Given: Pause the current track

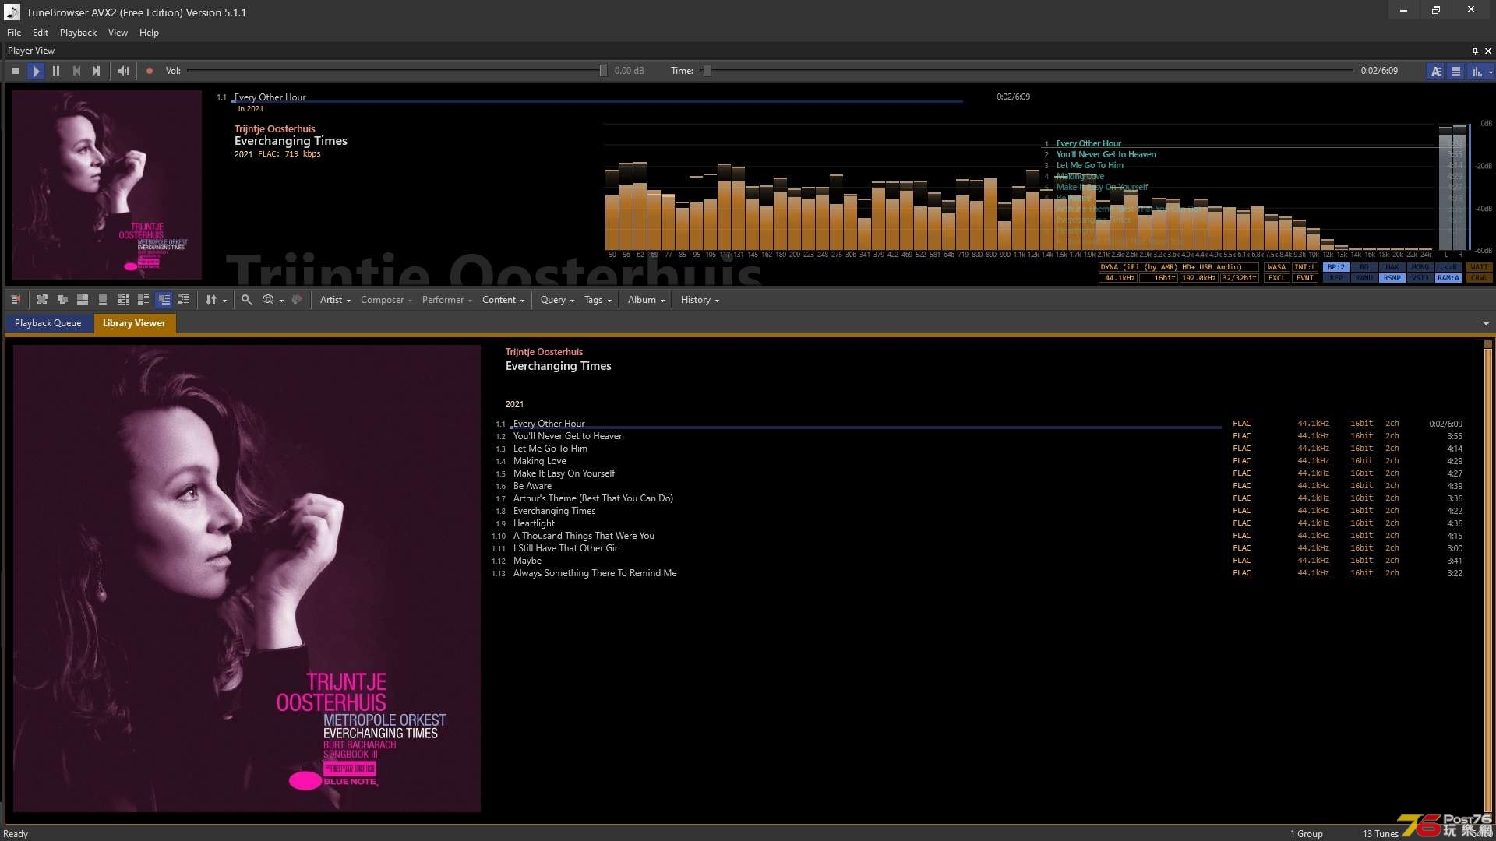Looking at the screenshot, I should 56,71.
